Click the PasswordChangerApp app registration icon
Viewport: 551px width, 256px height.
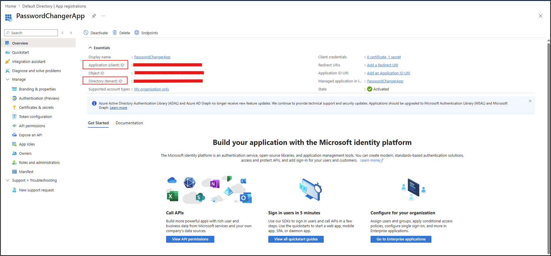8,17
